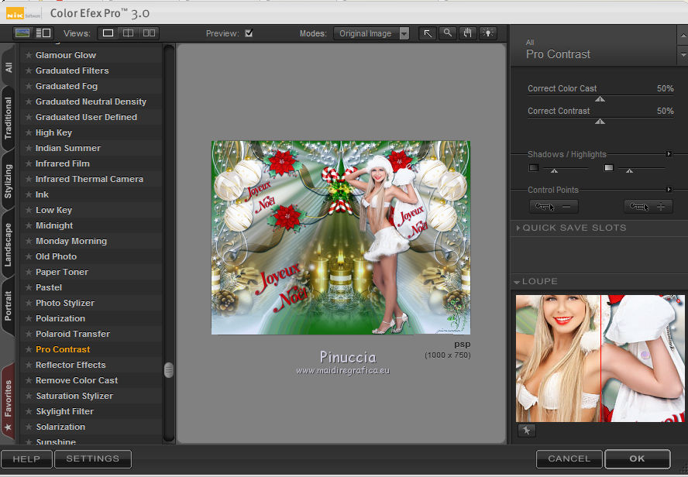Add a plus control point
Screen dimensions: 688x477
point(648,207)
